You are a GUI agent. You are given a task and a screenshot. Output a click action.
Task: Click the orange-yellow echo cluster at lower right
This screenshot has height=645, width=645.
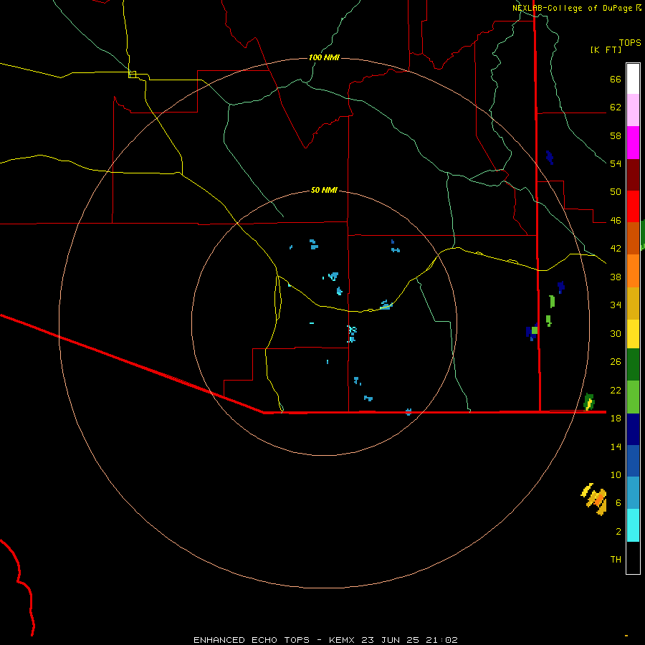[x=595, y=499]
